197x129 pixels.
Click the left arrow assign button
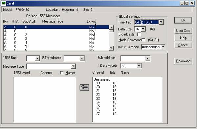[84, 87]
